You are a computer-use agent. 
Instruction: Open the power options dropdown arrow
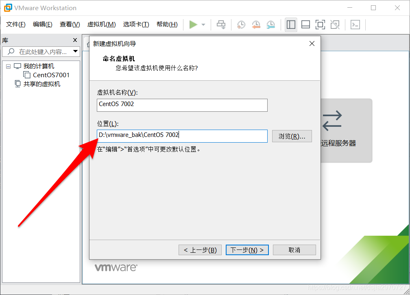pos(203,24)
